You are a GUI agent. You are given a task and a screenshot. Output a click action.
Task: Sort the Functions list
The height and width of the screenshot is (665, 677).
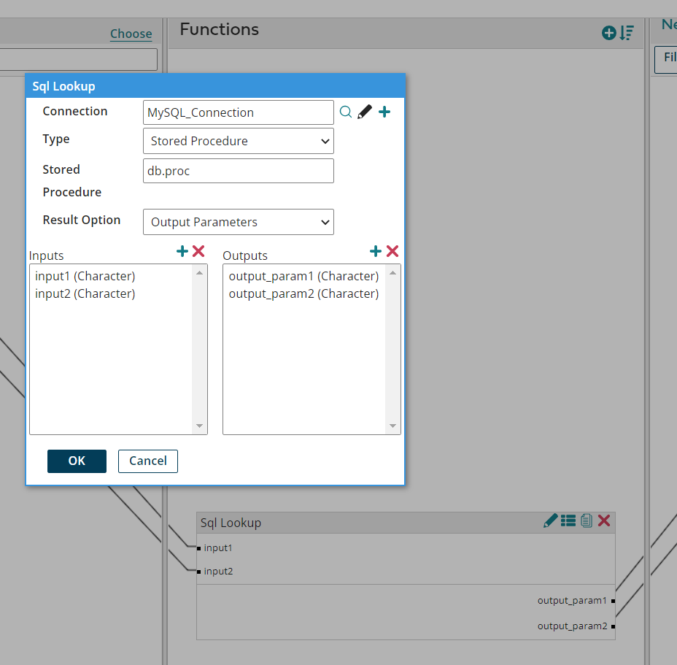tap(626, 33)
